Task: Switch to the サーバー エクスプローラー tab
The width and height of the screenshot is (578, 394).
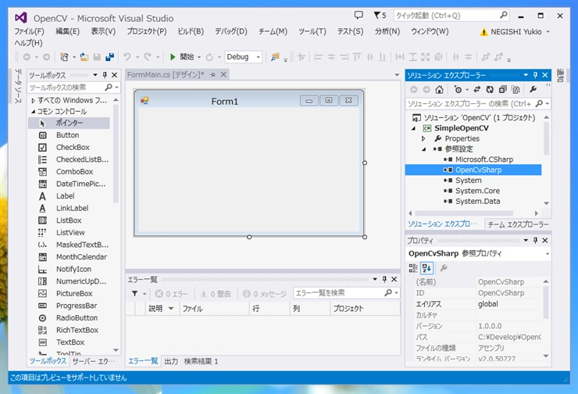Action: (x=94, y=361)
